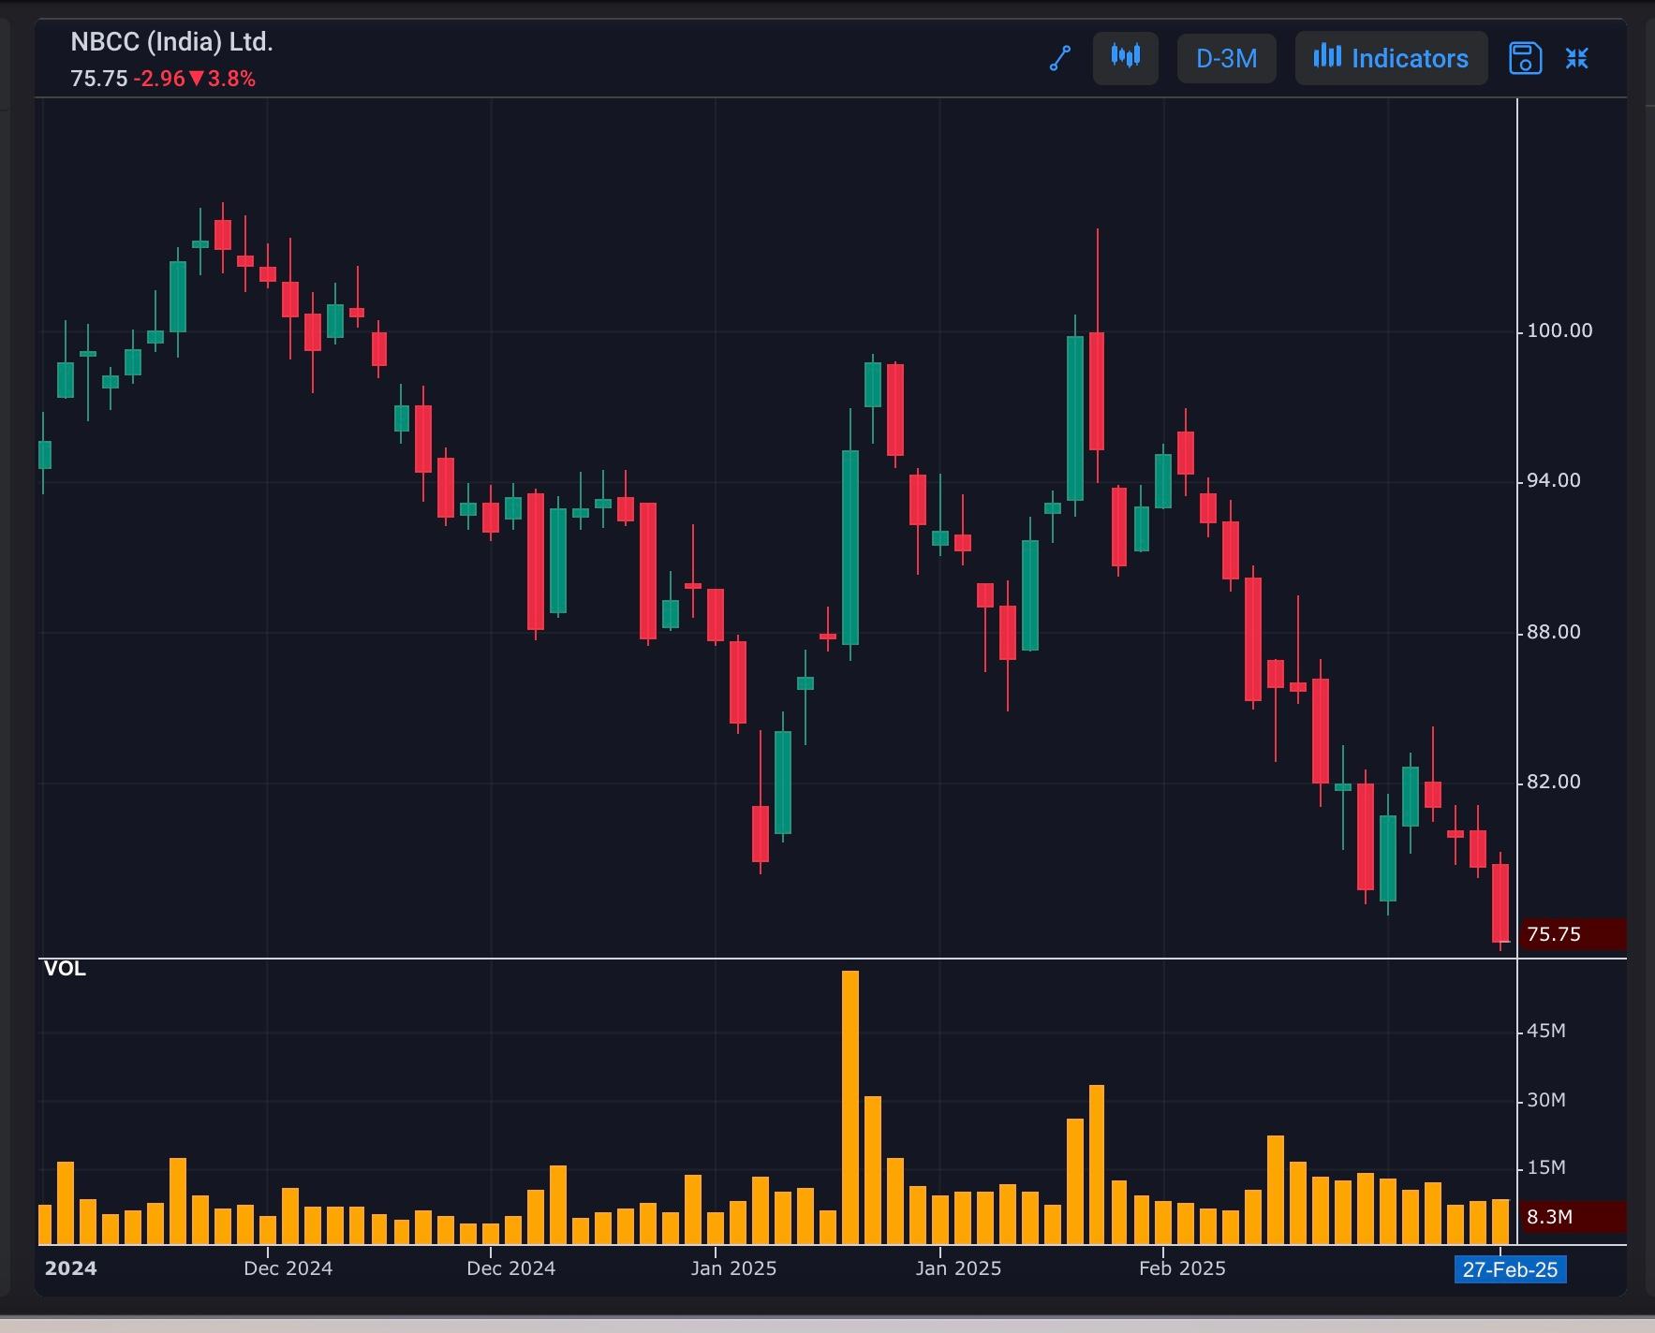Click the 82.00 price axis label
This screenshot has width=1655, height=1333.
click(1554, 782)
